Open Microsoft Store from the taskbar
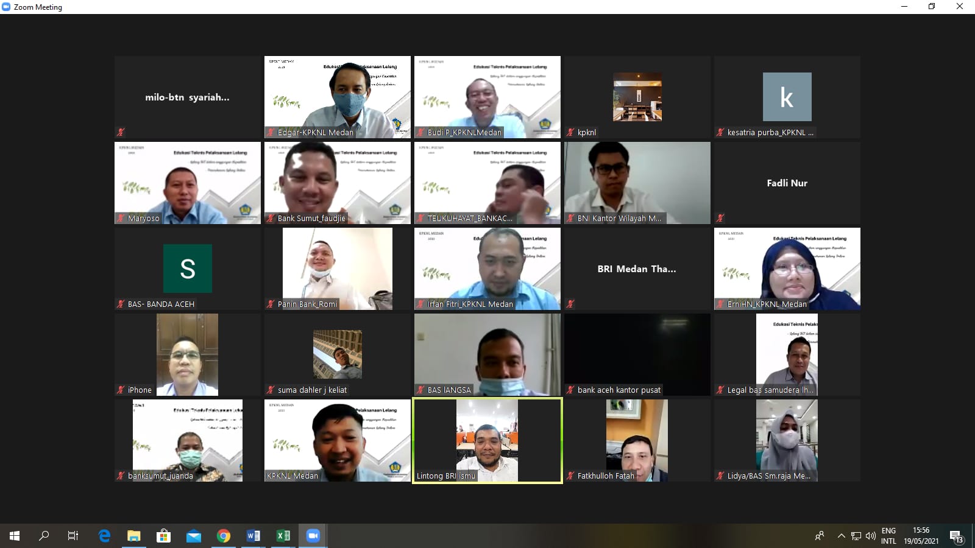The height and width of the screenshot is (548, 975). coord(163,536)
